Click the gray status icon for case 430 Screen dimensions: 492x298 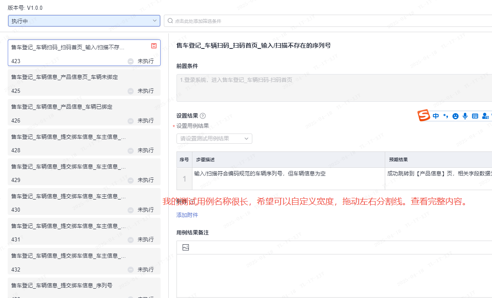click(x=130, y=210)
